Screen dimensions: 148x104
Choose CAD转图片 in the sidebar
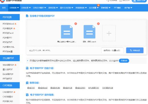click(x=8, y=97)
